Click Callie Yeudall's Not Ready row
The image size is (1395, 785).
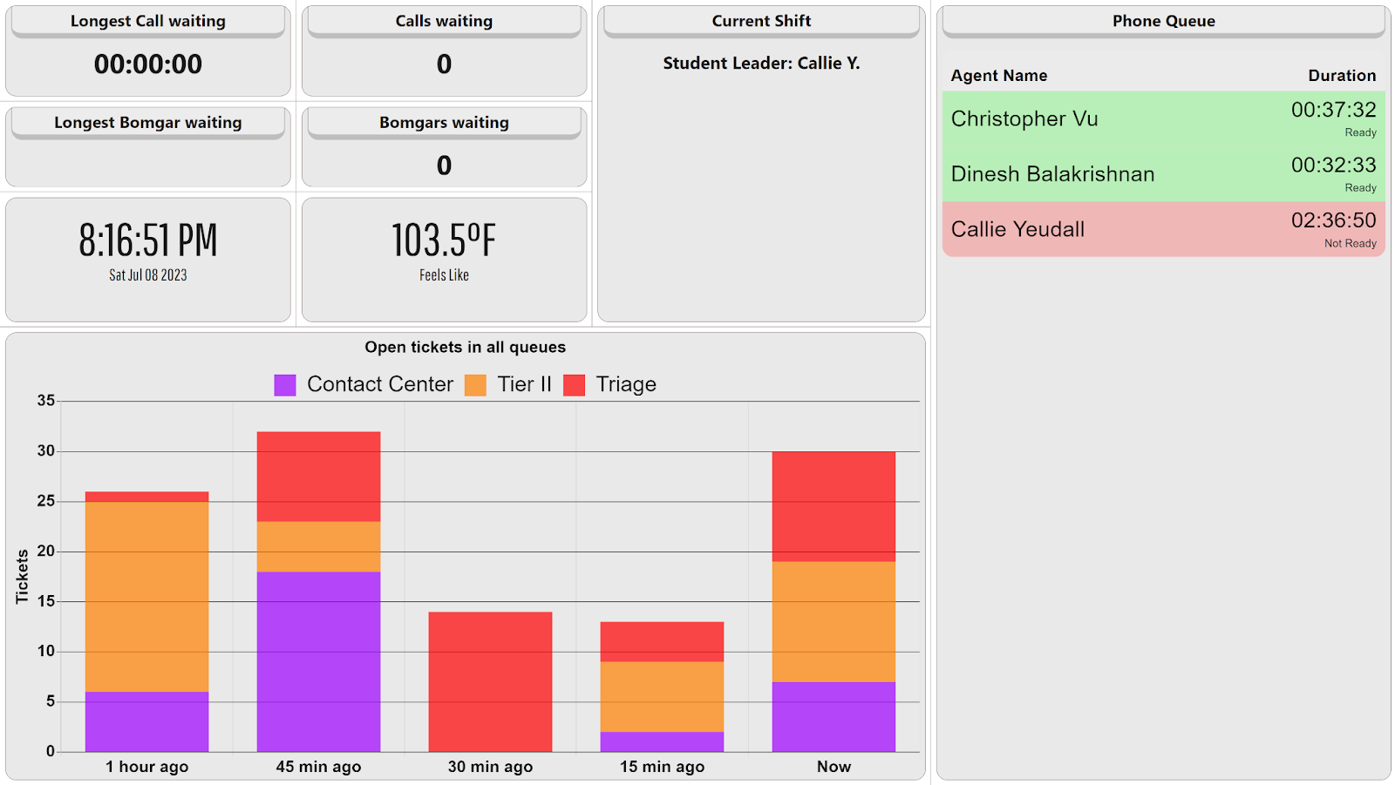click(1163, 230)
